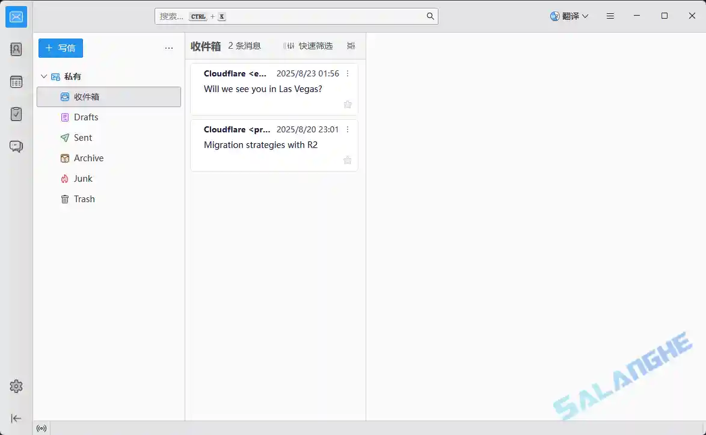Star the Migration strategies message
Image resolution: width=706 pixels, height=435 pixels.
[348, 160]
